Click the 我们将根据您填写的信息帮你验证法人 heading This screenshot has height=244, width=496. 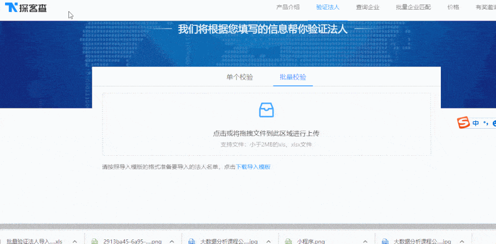pyautogui.click(x=262, y=29)
